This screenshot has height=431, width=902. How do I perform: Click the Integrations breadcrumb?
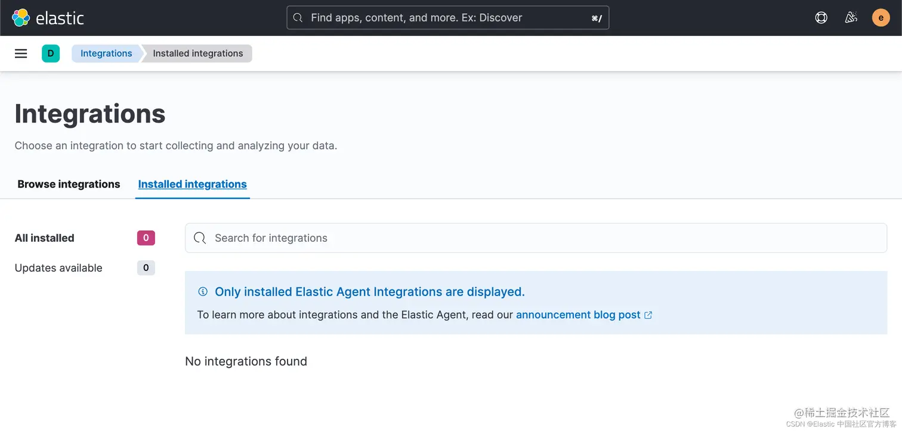[106, 54]
